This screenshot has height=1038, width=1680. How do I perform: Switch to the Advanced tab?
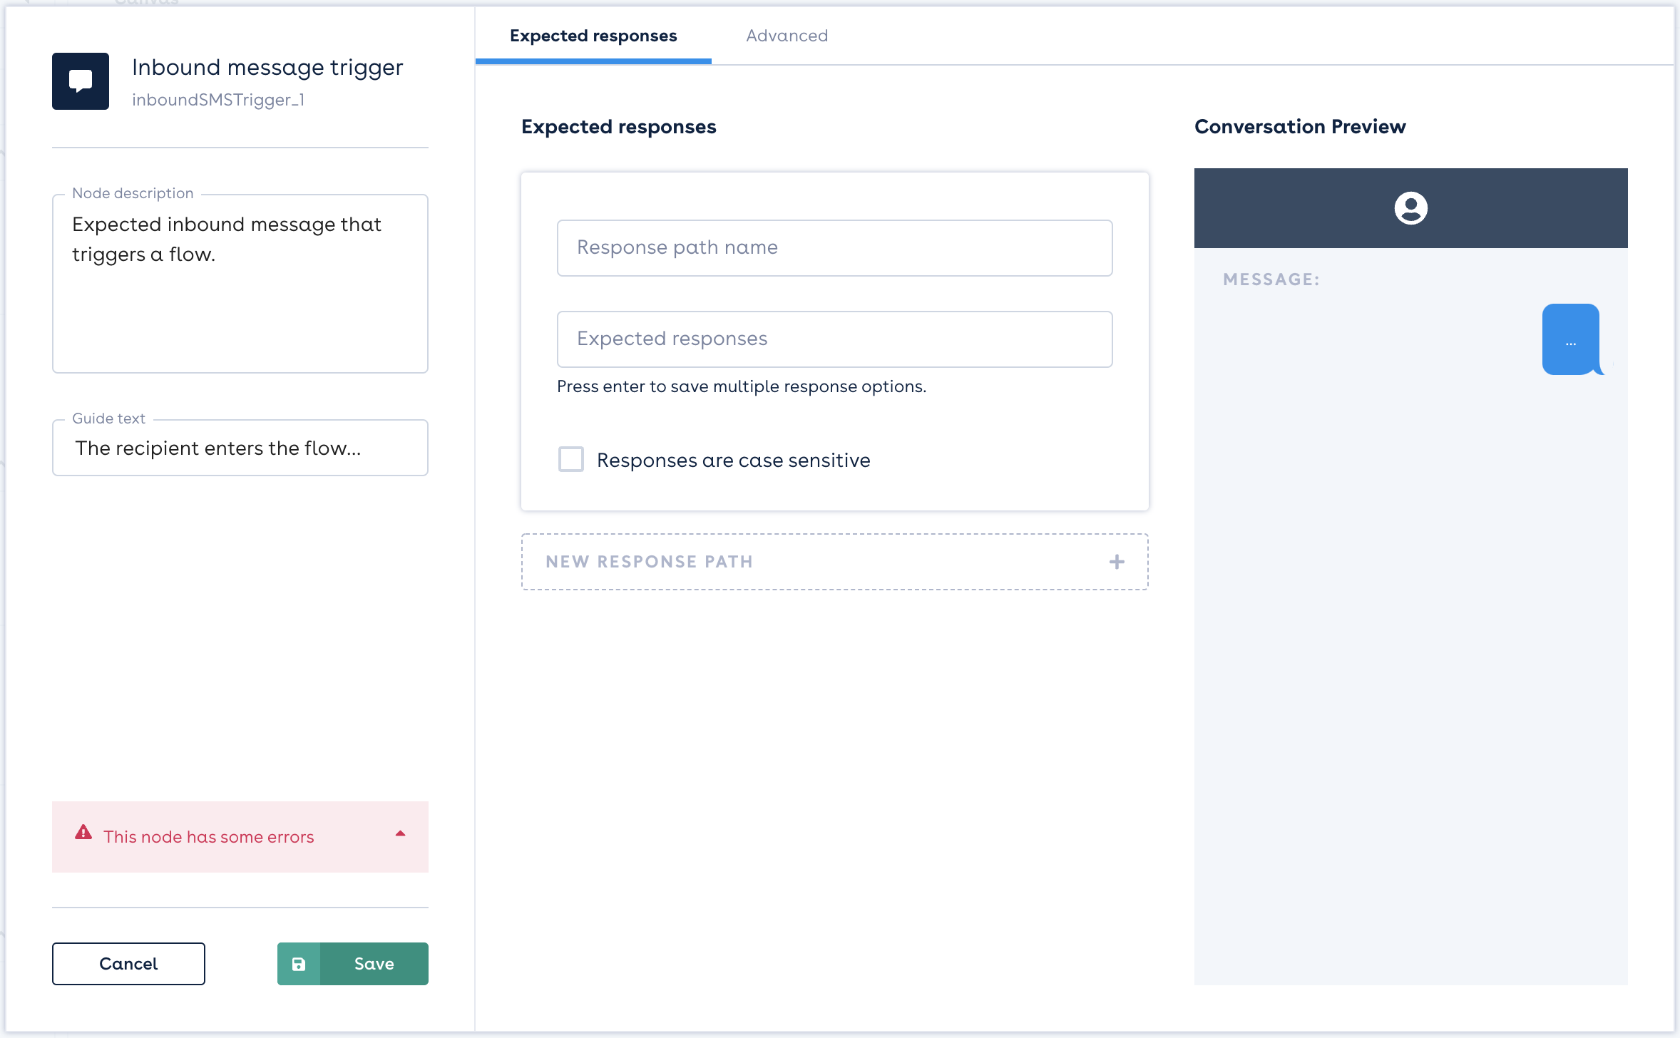[787, 36]
